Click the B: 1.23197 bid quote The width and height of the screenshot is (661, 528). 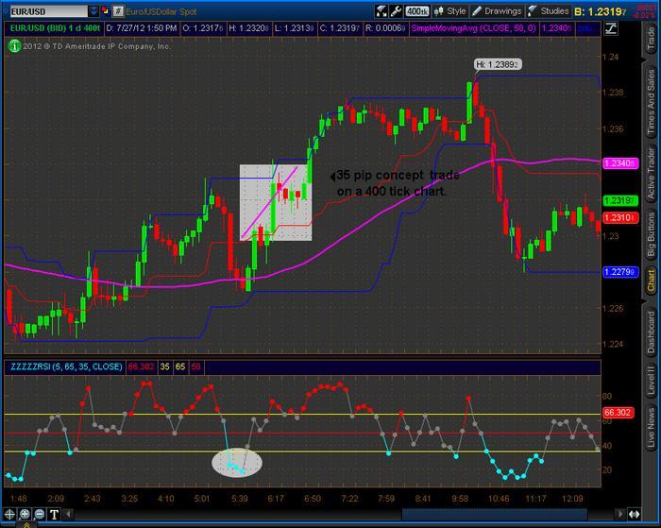[601, 12]
